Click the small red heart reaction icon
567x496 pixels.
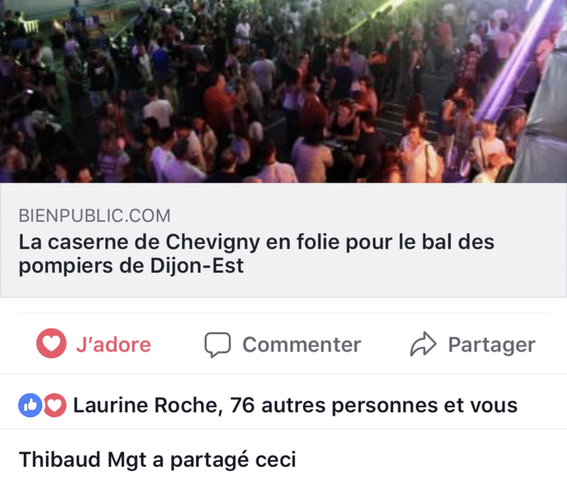pos(54,405)
